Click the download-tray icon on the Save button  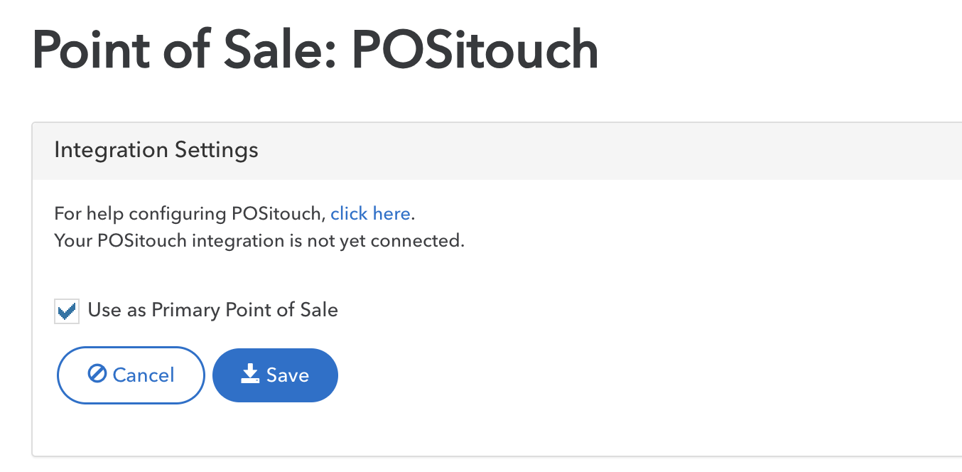click(x=250, y=374)
